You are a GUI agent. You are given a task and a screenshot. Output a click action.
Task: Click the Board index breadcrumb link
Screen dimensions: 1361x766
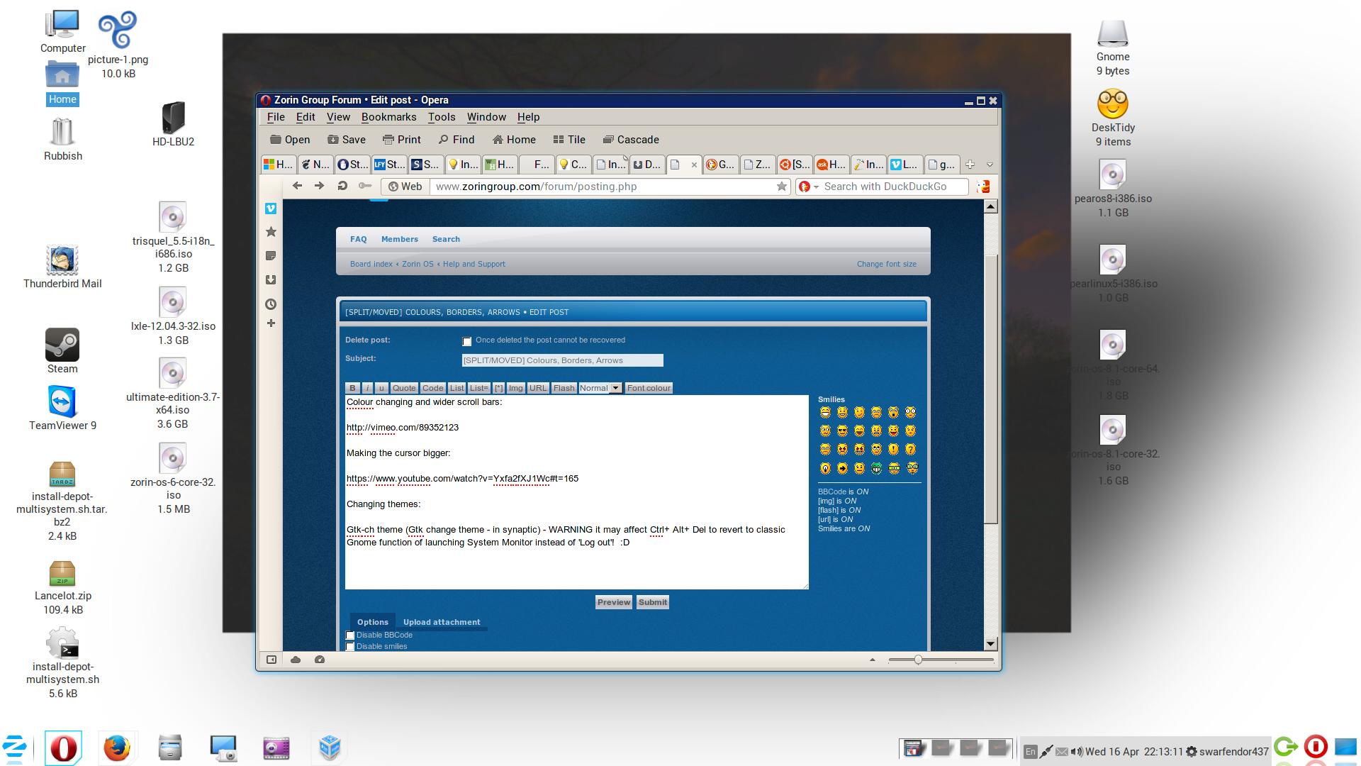(x=371, y=264)
